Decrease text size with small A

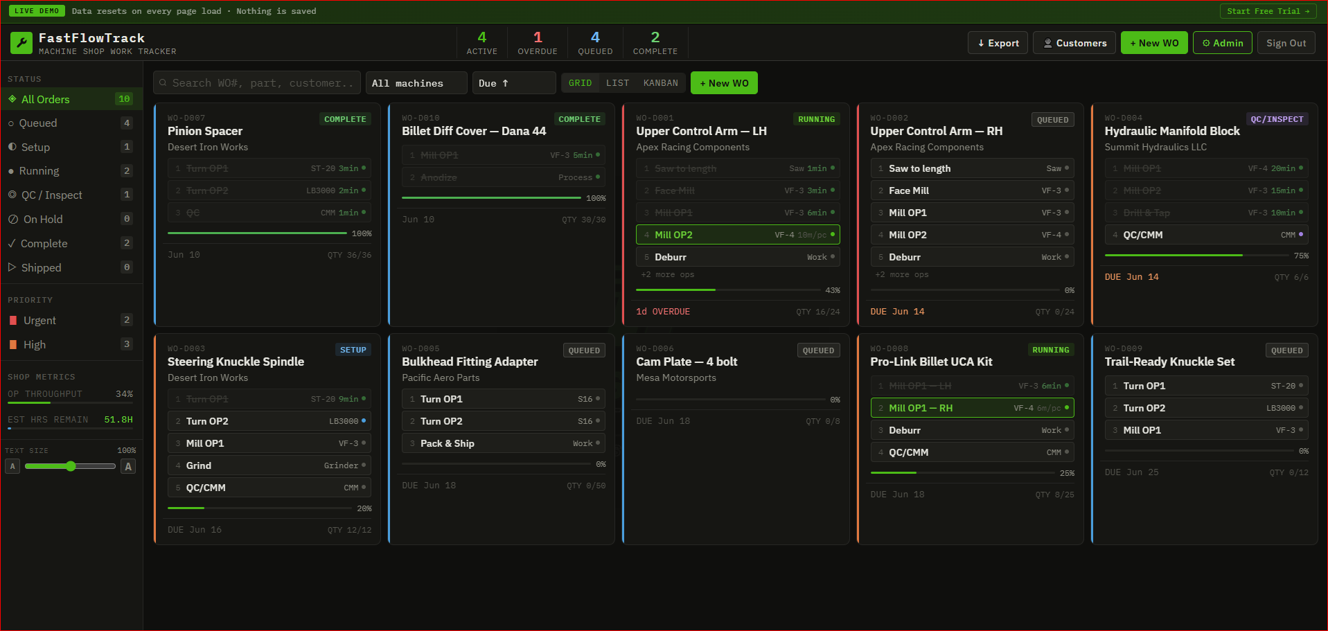coord(12,467)
